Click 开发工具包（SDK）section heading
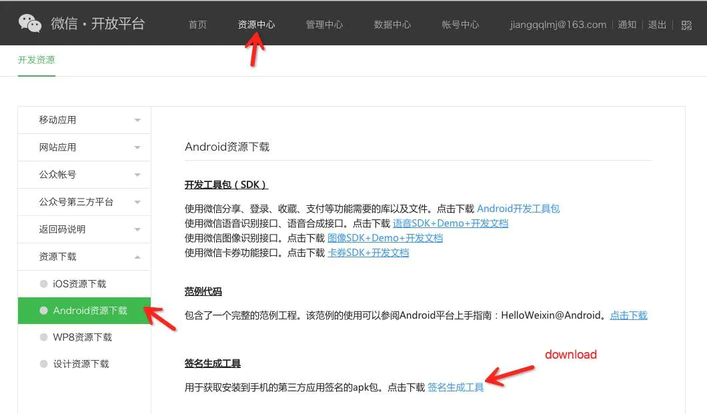The height and width of the screenshot is (414, 707). point(226,185)
